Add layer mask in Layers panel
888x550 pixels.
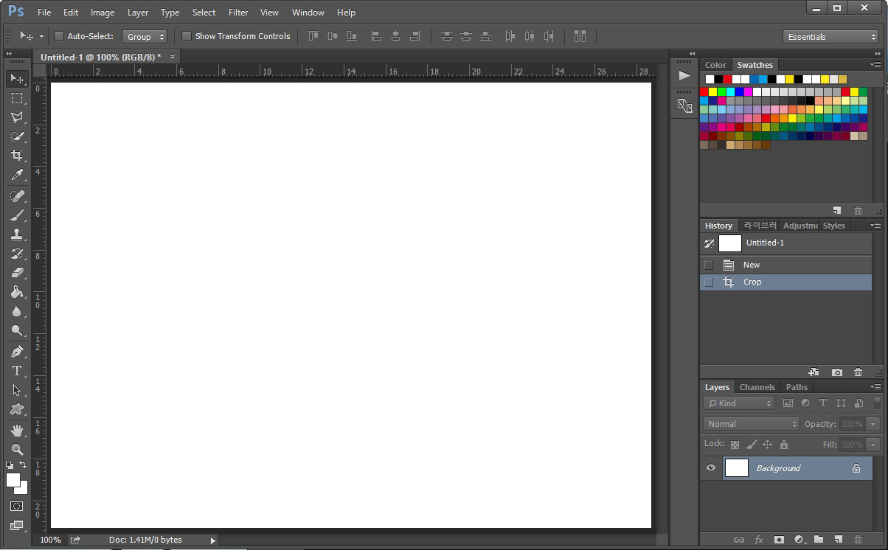[779, 540]
